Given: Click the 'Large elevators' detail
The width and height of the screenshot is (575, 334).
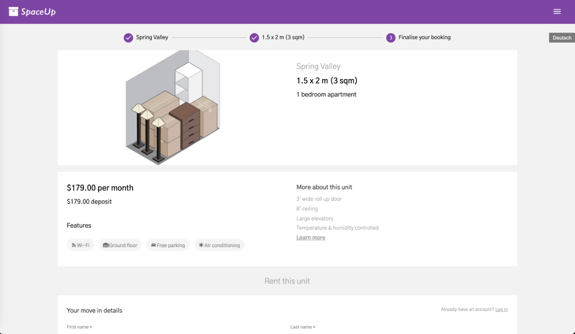Looking at the screenshot, I should pos(315,219).
